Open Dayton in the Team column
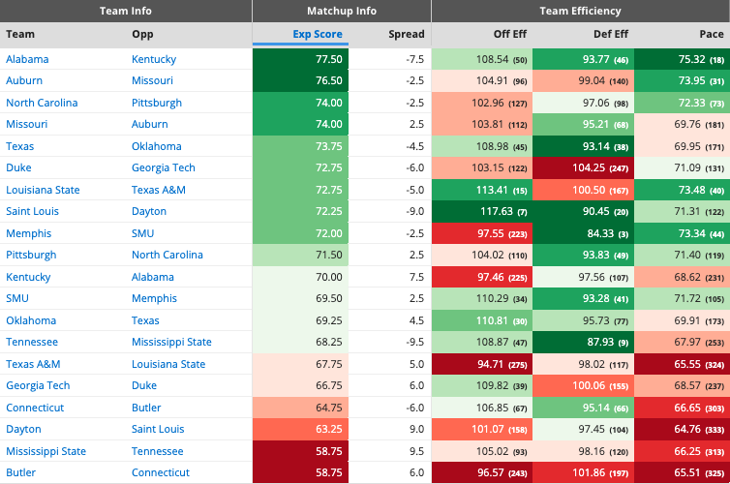Image resolution: width=730 pixels, height=484 pixels. tap(23, 429)
